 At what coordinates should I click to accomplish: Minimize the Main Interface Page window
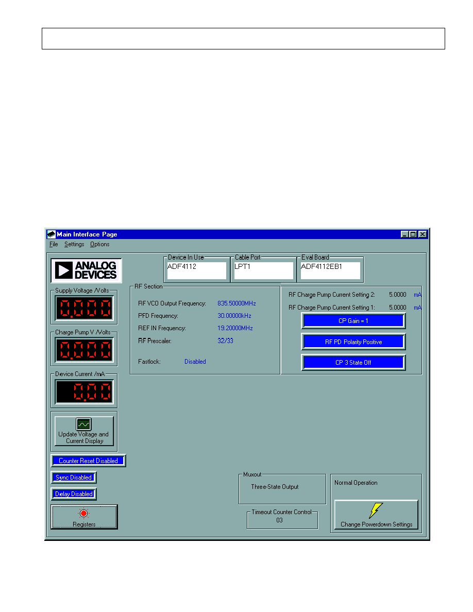click(404, 234)
